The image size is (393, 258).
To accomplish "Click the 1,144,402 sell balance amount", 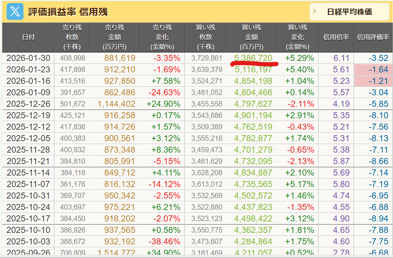I will 116,104.
